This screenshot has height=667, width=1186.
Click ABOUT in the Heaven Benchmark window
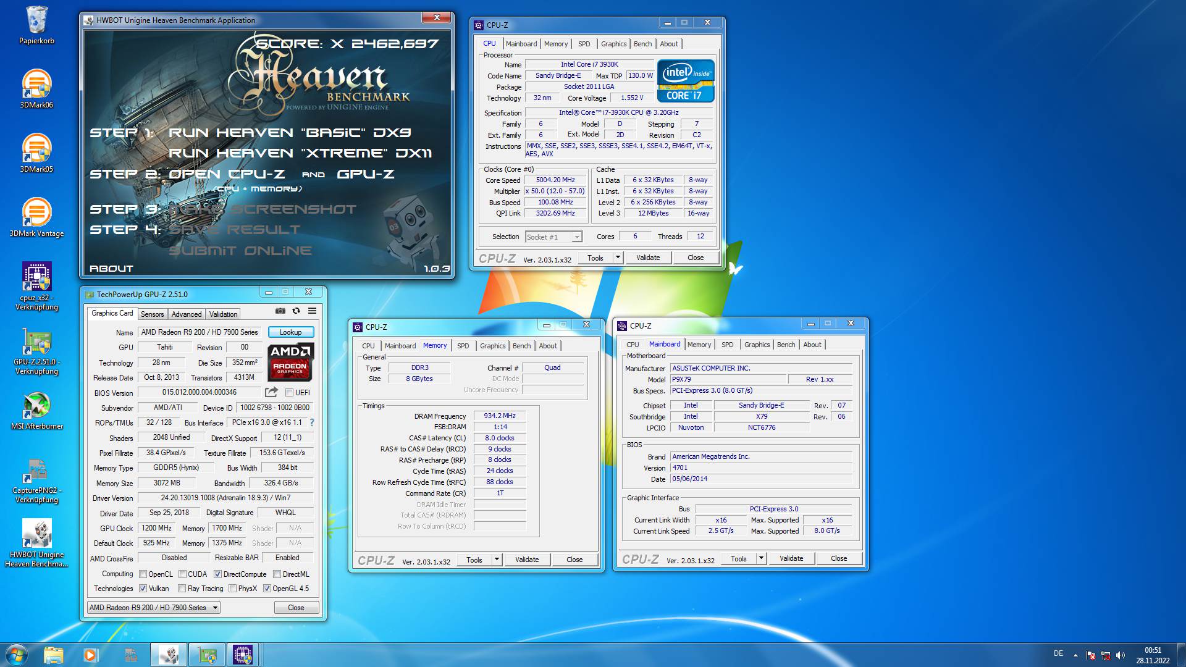111,269
